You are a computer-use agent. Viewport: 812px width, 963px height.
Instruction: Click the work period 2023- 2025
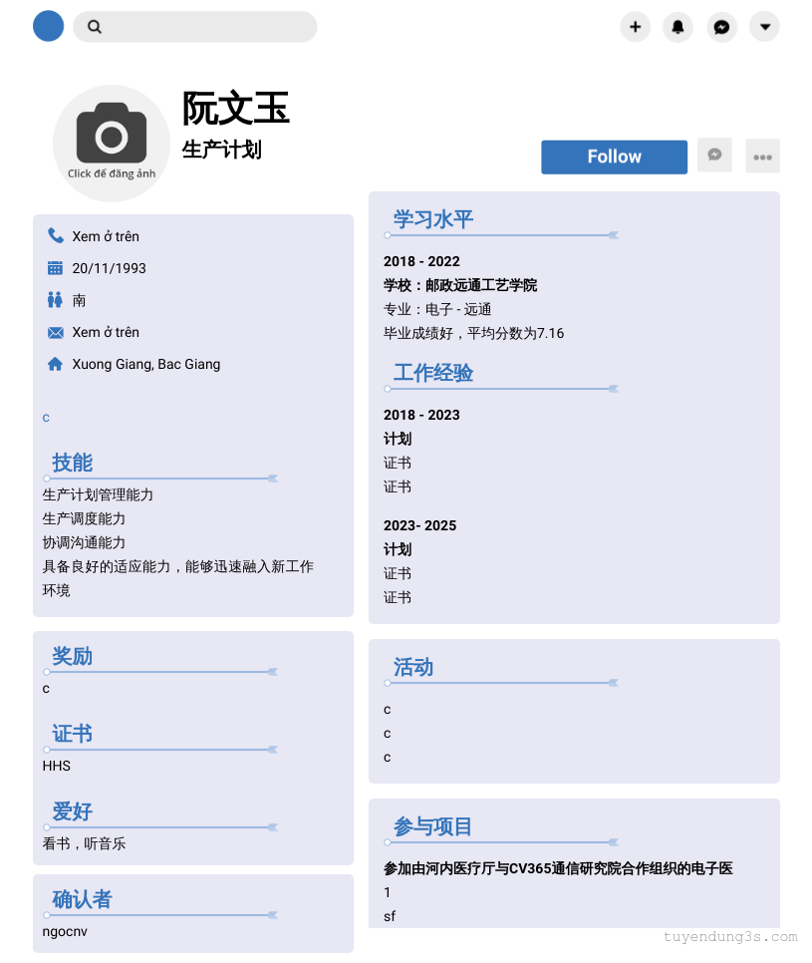(x=419, y=525)
